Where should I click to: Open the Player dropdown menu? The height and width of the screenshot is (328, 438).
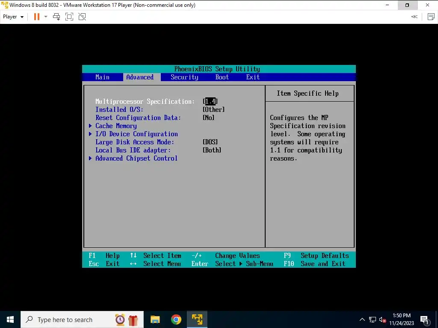click(x=13, y=17)
